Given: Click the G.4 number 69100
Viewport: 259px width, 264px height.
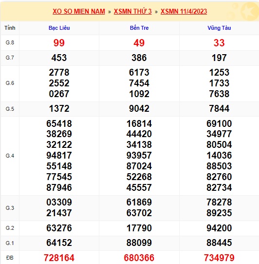Looking at the screenshot, I should [x=219, y=123].
